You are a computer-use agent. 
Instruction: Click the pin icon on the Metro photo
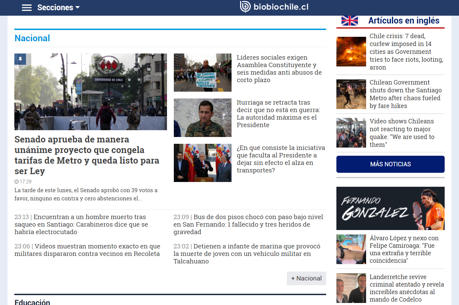(x=20, y=59)
